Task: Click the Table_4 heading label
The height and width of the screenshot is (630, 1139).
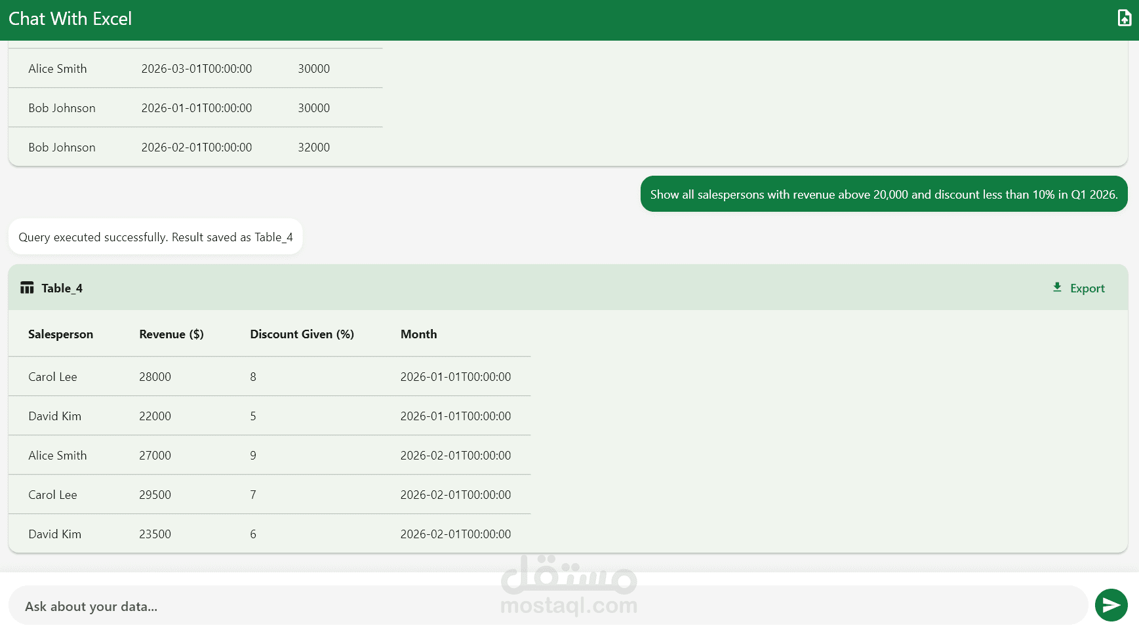Action: pyautogui.click(x=62, y=288)
